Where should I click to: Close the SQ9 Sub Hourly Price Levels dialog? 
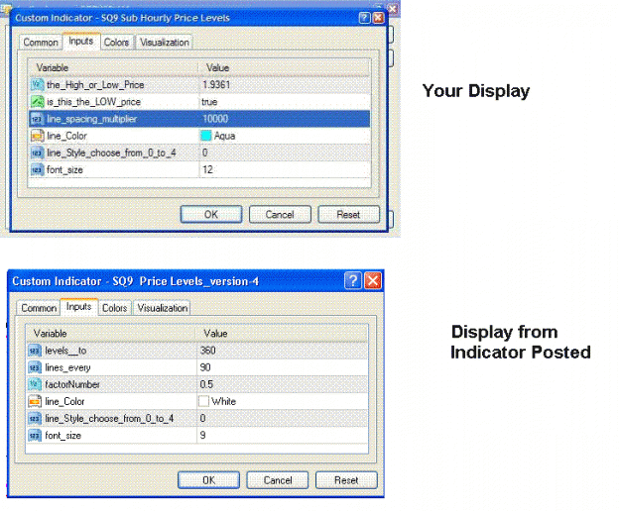click(x=378, y=18)
